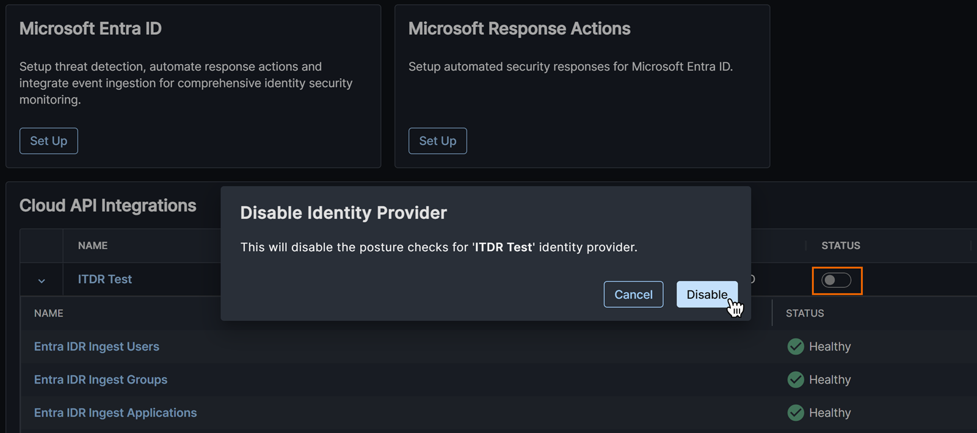Click the STATUS column header above the toggle
Screen dimensions: 977x433
click(x=840, y=246)
